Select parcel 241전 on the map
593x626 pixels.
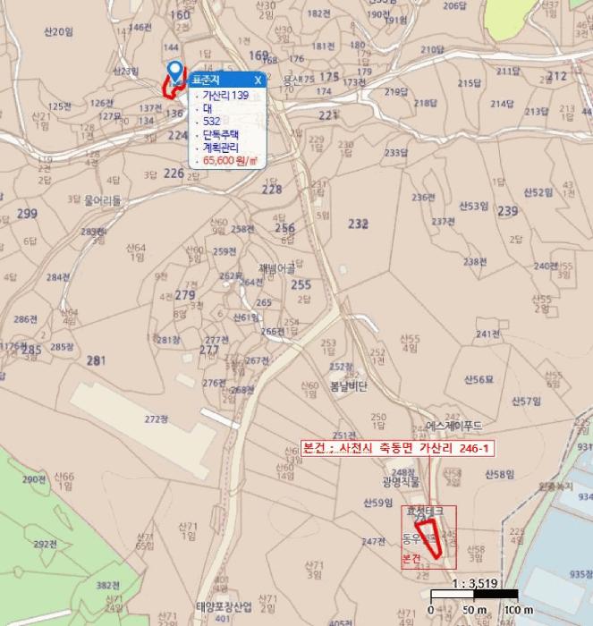487,334
